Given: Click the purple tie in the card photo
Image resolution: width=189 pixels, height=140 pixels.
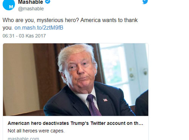Looking at the screenshot, I should click(x=93, y=105).
